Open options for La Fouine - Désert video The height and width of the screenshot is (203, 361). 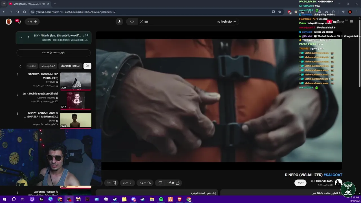tap(17, 192)
